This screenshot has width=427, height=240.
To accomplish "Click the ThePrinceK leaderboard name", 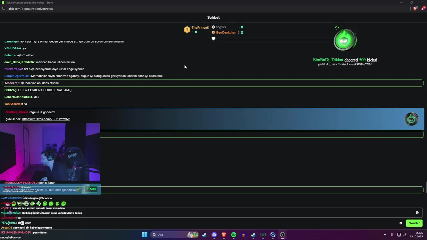I will [x=200, y=28].
